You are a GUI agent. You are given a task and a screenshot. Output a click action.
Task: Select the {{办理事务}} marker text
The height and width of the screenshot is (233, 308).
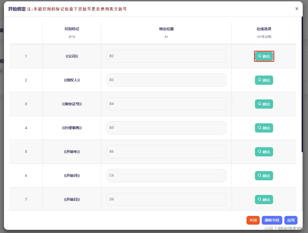tap(72, 128)
